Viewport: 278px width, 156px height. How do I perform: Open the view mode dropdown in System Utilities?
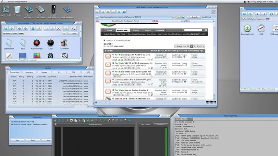pos(73,34)
